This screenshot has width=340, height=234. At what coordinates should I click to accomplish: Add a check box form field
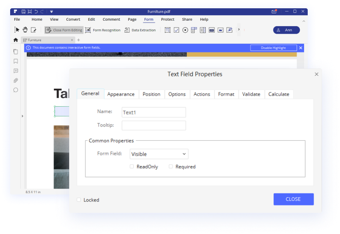tap(176, 30)
